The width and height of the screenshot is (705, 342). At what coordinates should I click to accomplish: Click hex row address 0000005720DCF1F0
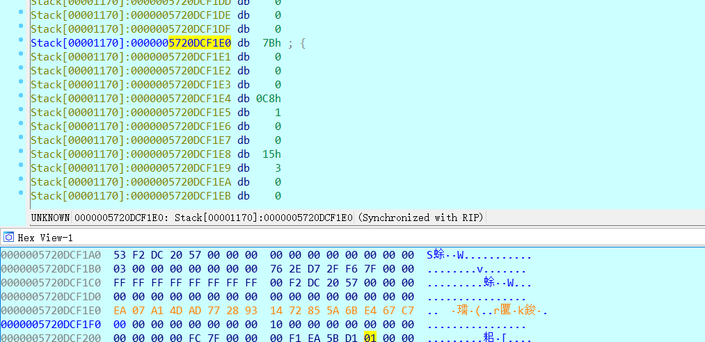tap(51, 325)
